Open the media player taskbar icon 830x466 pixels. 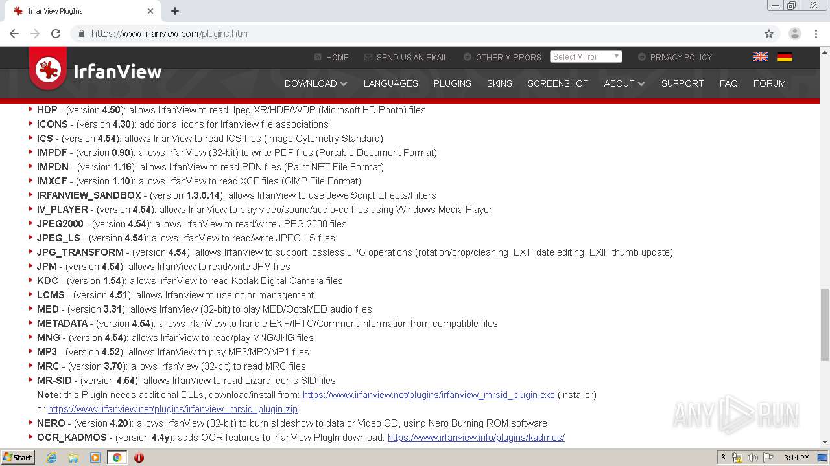(95, 458)
